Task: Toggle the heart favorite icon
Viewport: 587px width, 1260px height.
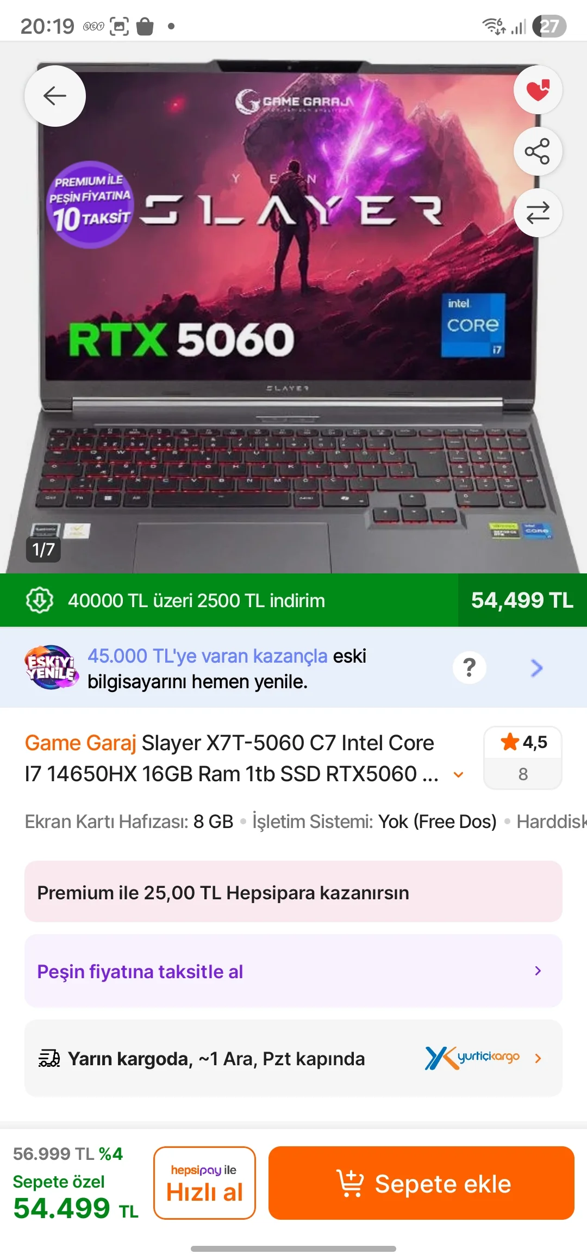Action: pos(538,90)
